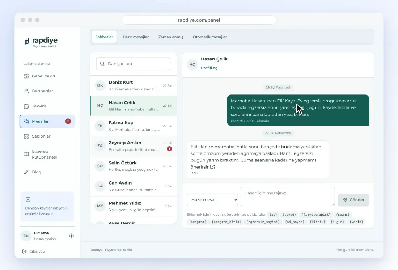This screenshot has height=270, width=398.
Task: Open the Profili aç link
Action: point(209,68)
